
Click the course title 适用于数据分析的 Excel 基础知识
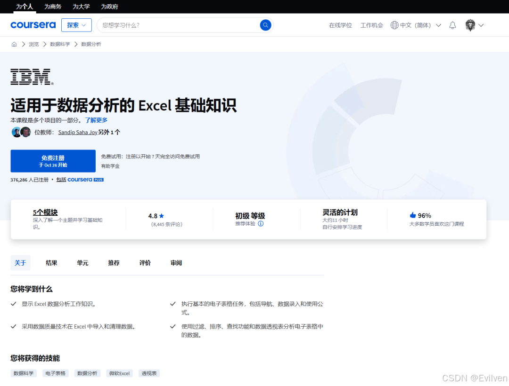[x=123, y=105]
